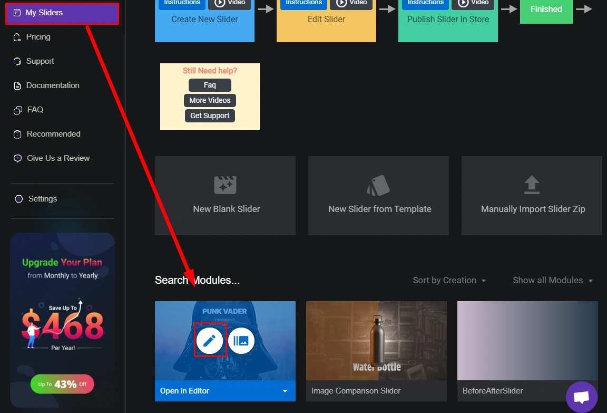Open the live chat bubble

pyautogui.click(x=582, y=397)
